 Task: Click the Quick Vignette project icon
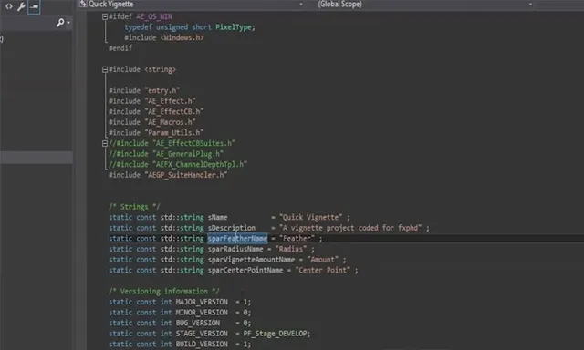(82, 4)
